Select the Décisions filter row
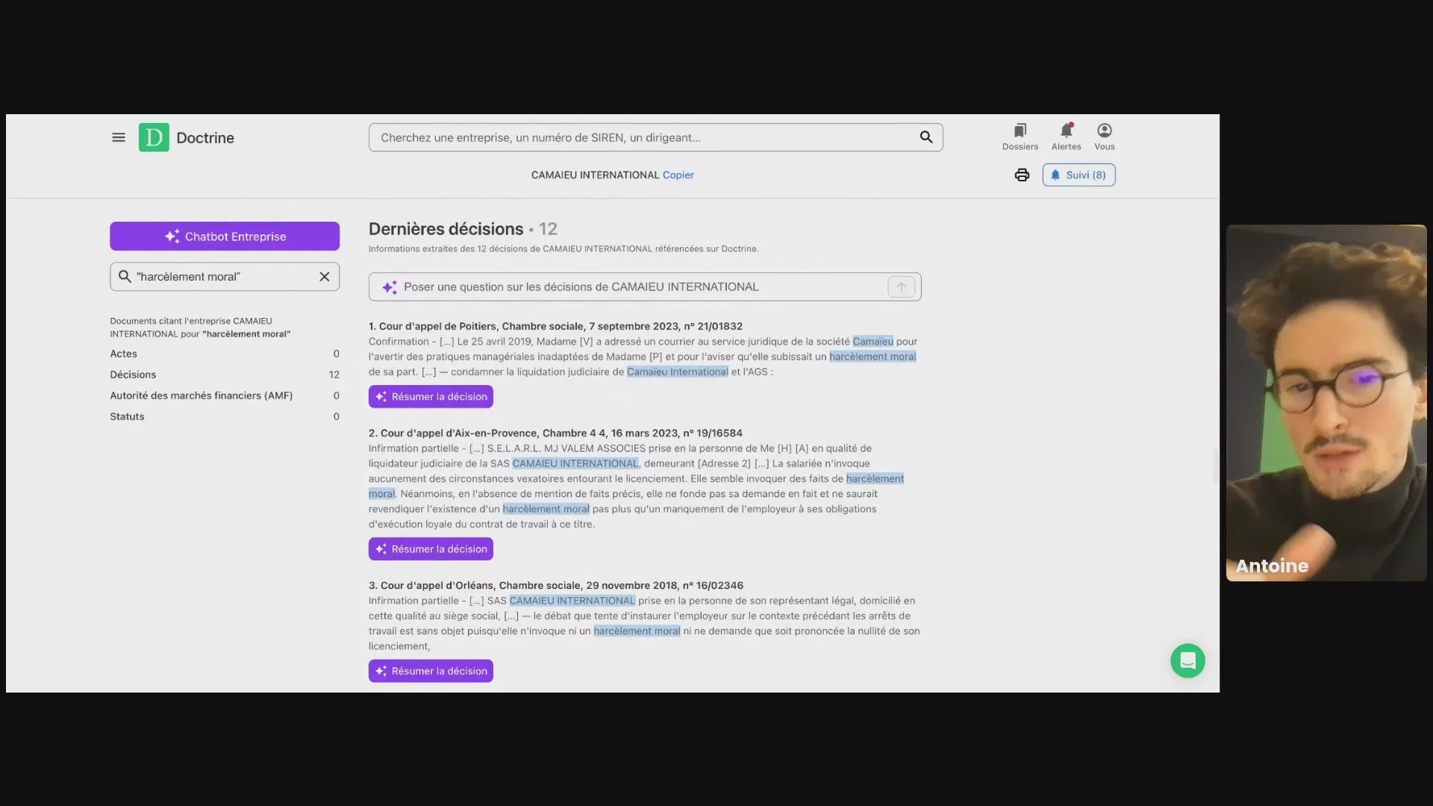1433x806 pixels. coord(225,375)
